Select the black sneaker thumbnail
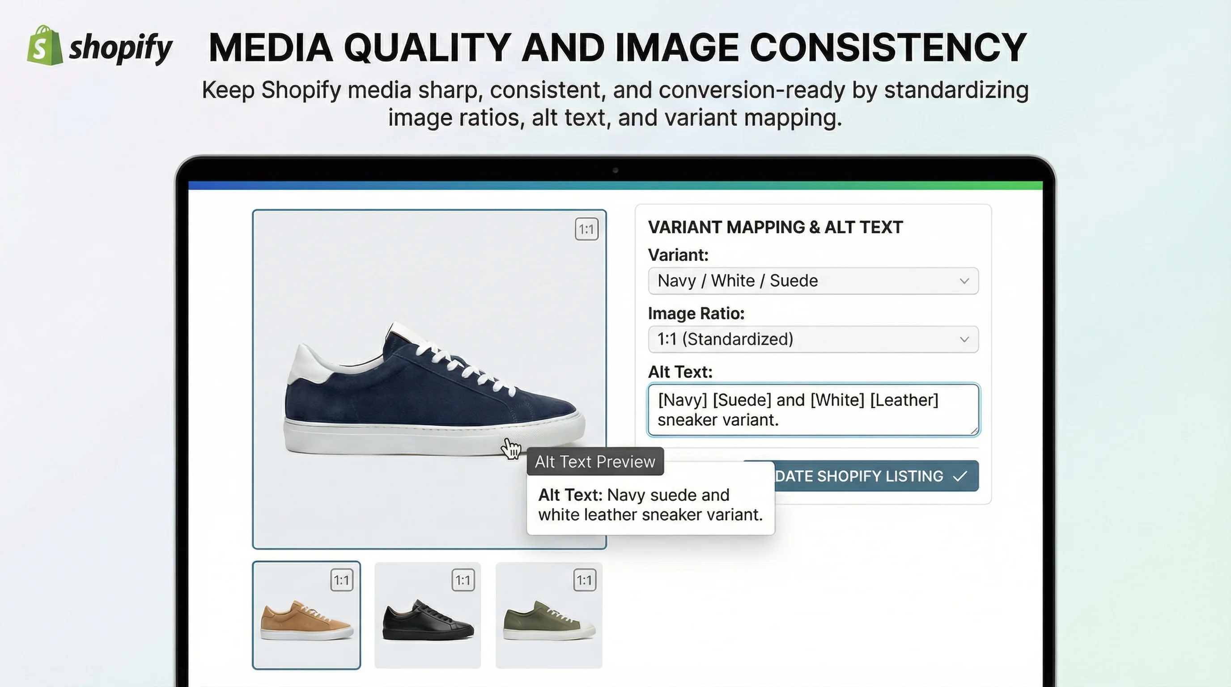The width and height of the screenshot is (1231, 687). pyautogui.click(x=427, y=616)
